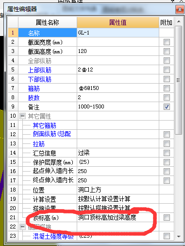Screen dimensions: 185x246
Task: Tick the 起点伸入墙内长 附加 checkbox
Action: (x=167, y=171)
